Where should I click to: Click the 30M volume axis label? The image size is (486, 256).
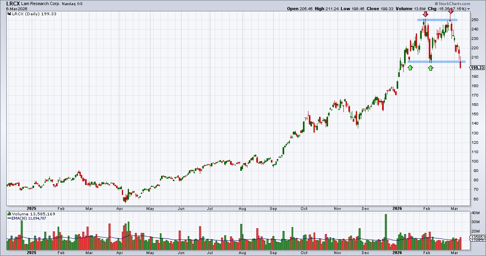(x=475, y=222)
